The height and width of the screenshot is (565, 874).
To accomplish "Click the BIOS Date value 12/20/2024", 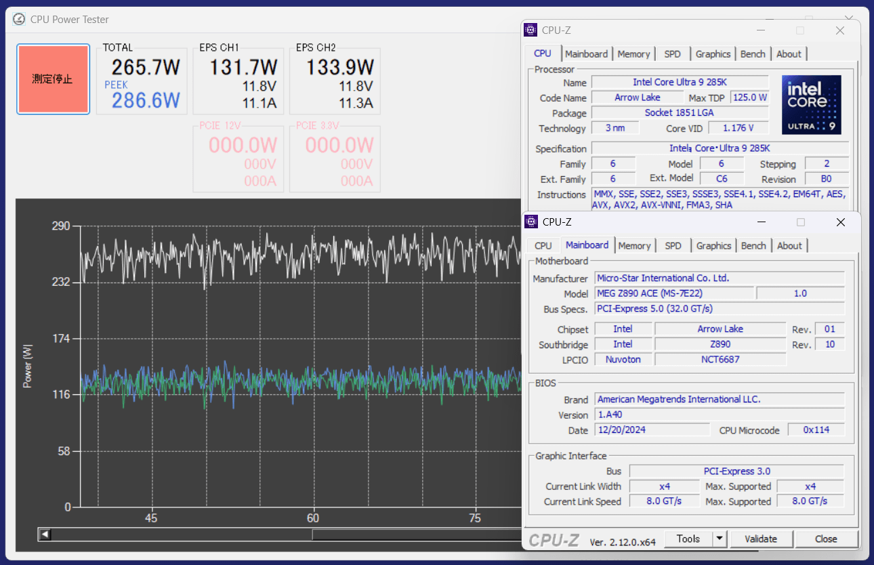I will (x=652, y=430).
